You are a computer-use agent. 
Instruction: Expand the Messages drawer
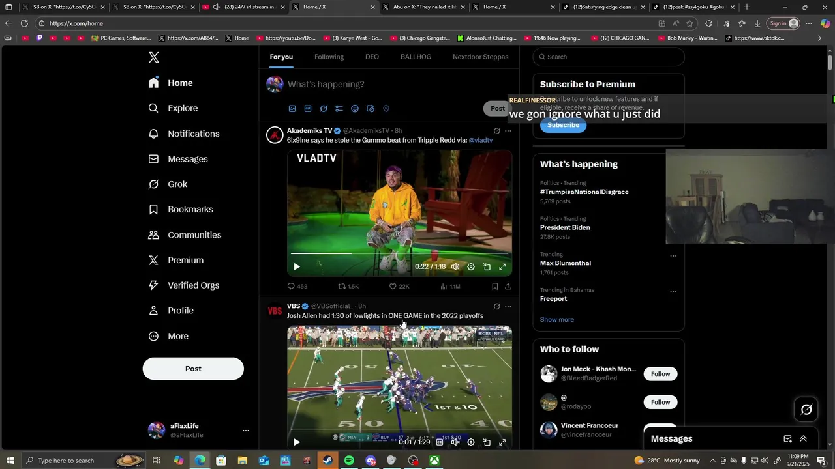[x=803, y=439]
